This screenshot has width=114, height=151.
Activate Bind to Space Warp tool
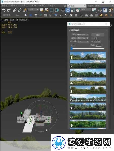(x=25, y=10)
